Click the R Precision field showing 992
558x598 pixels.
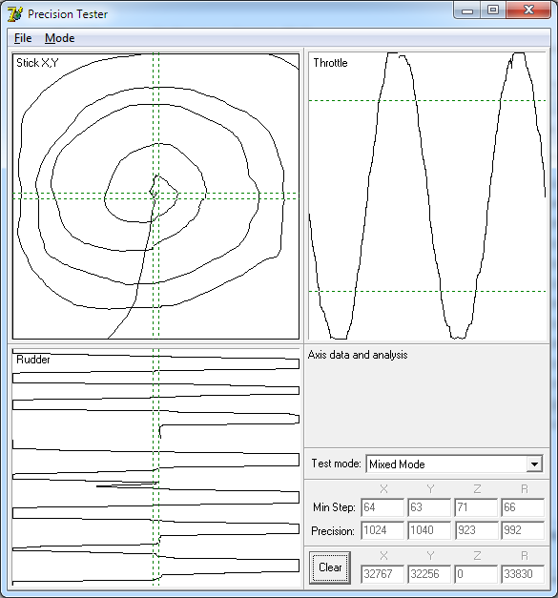[x=523, y=530]
